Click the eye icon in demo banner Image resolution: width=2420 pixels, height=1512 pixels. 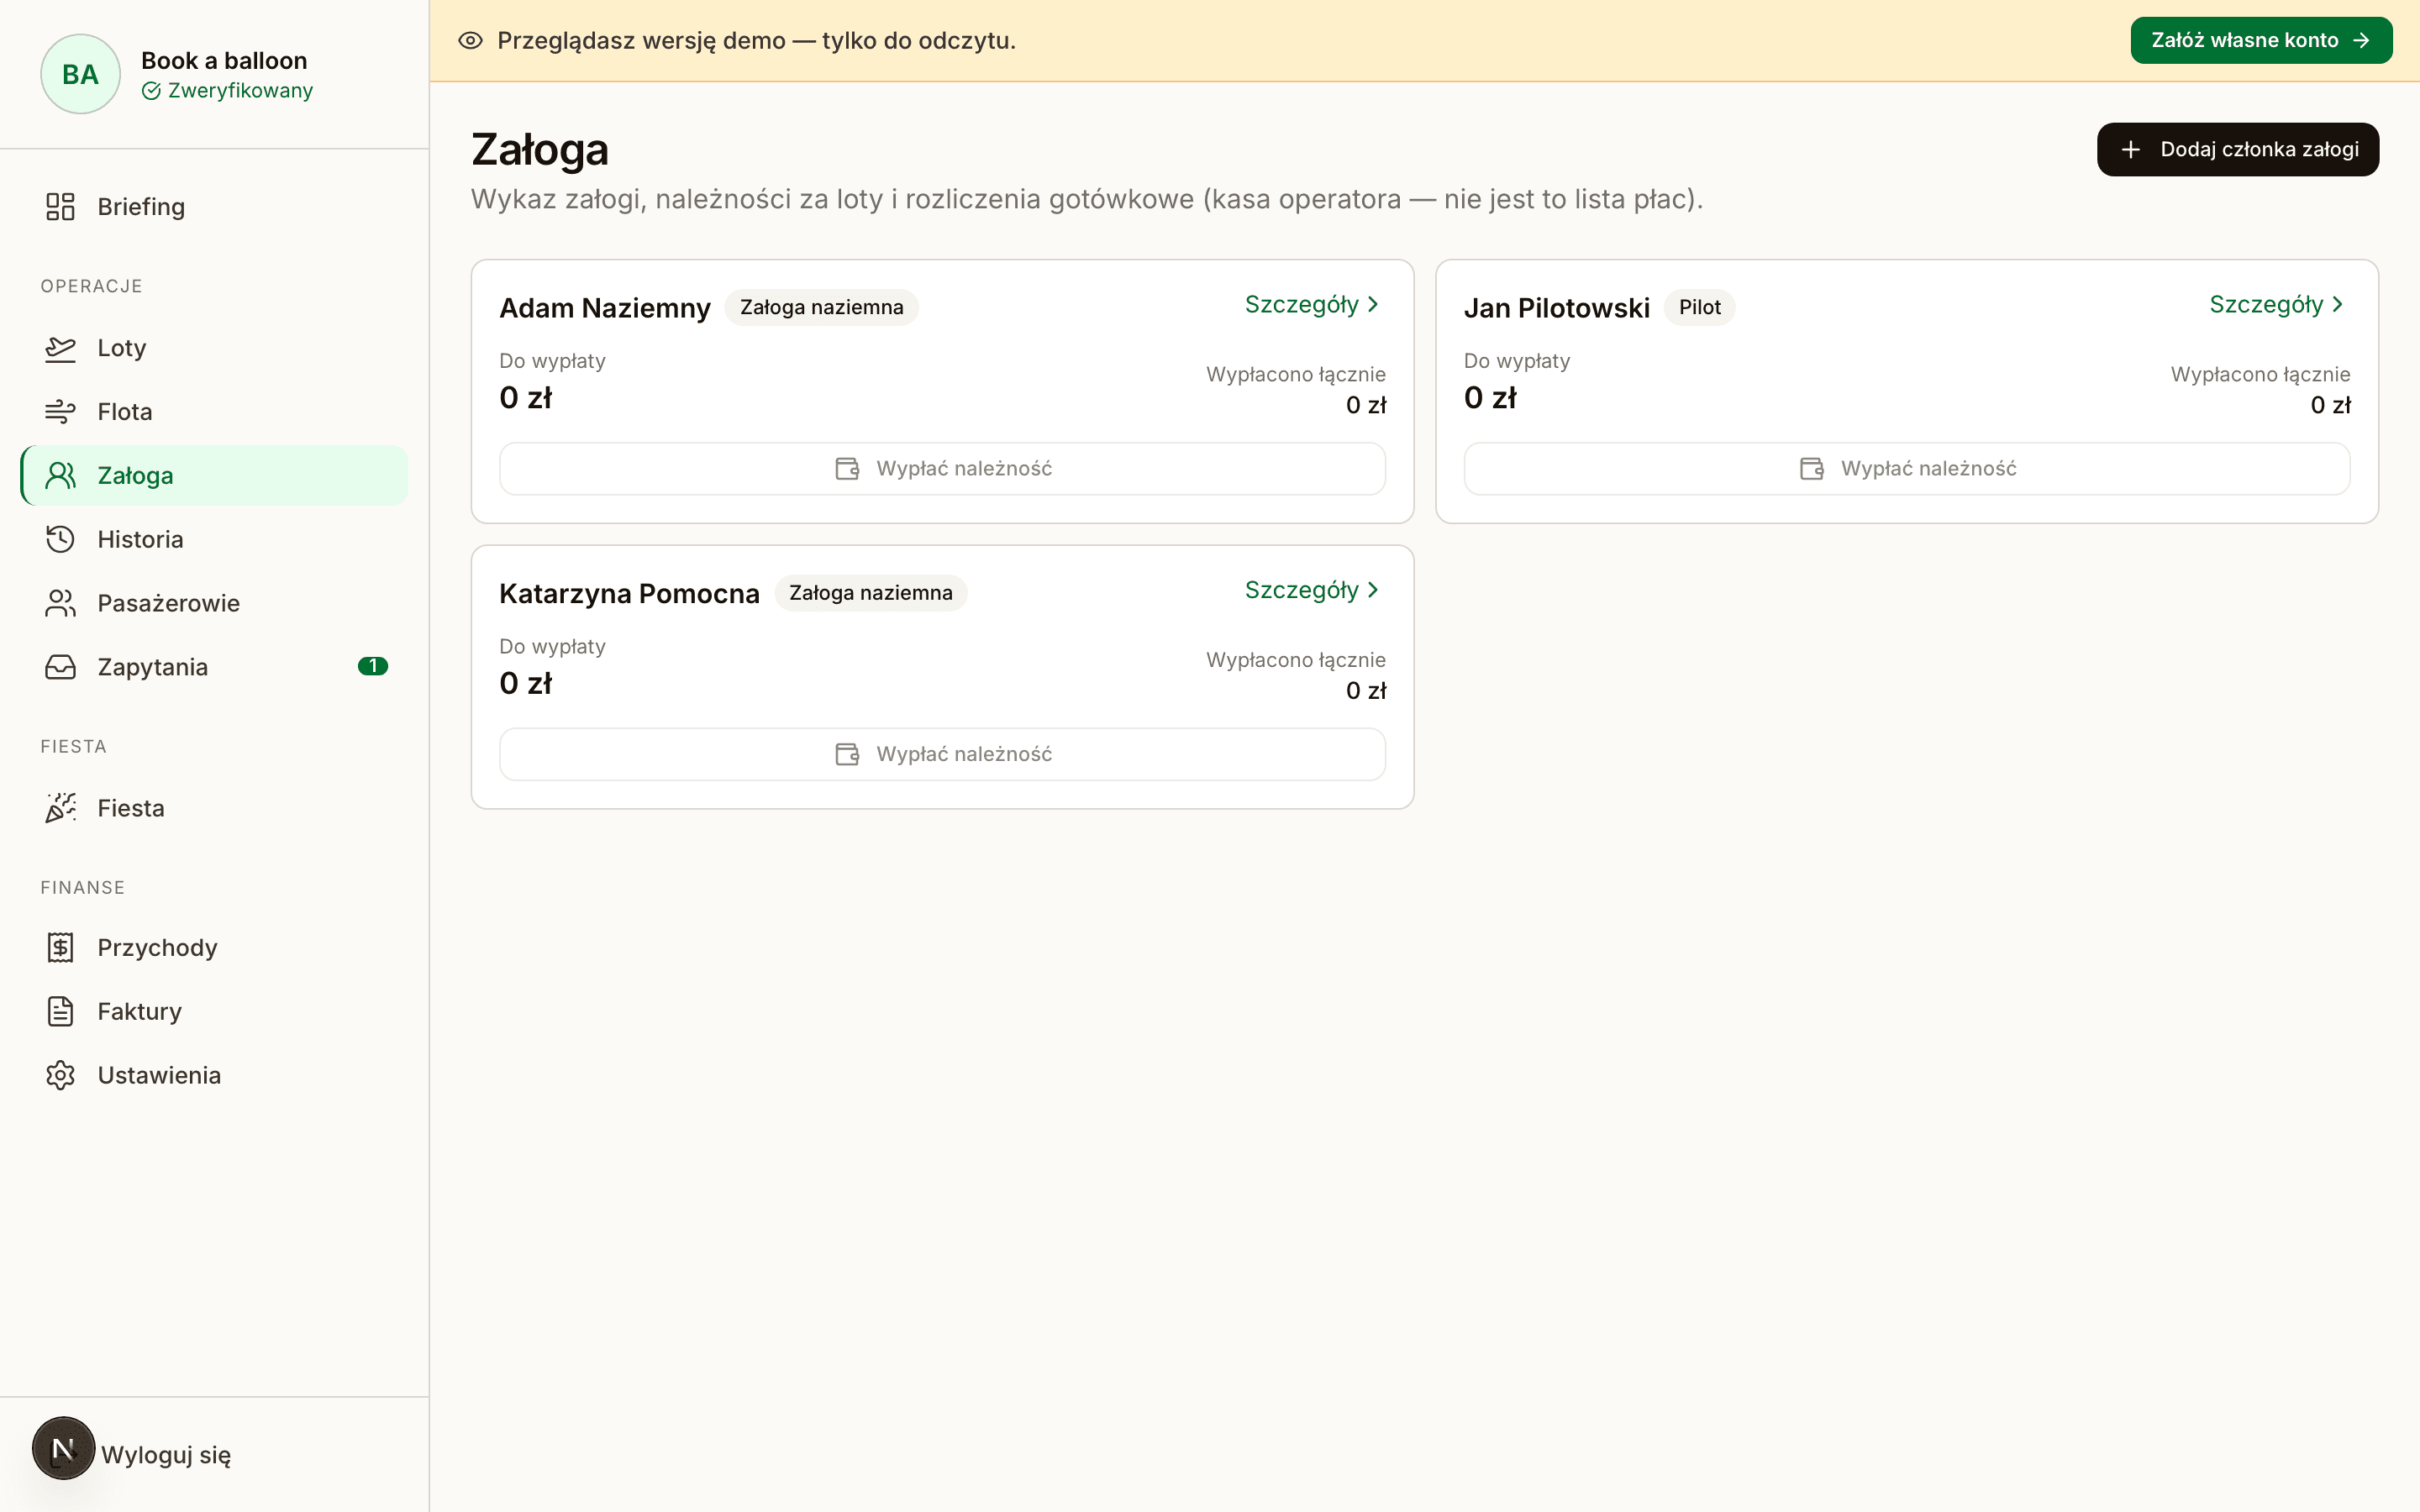(x=470, y=41)
